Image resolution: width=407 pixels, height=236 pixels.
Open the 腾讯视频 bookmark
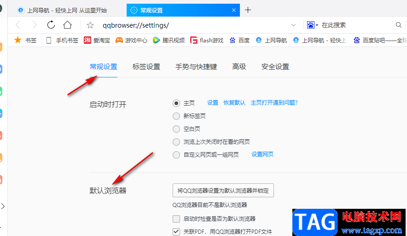(x=169, y=40)
